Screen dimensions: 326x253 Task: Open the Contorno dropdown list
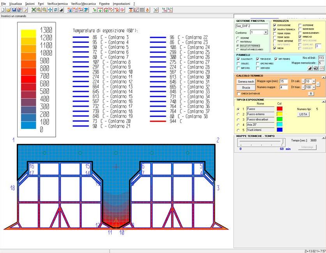[x=266, y=33]
